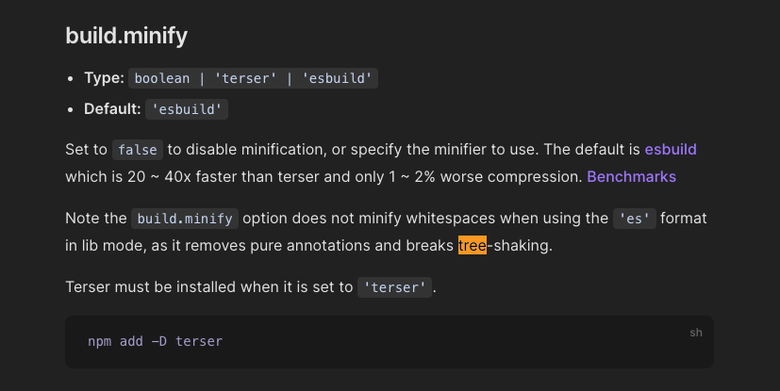The image size is (780, 391).
Task: Click the Default: bold label
Action: click(112, 108)
